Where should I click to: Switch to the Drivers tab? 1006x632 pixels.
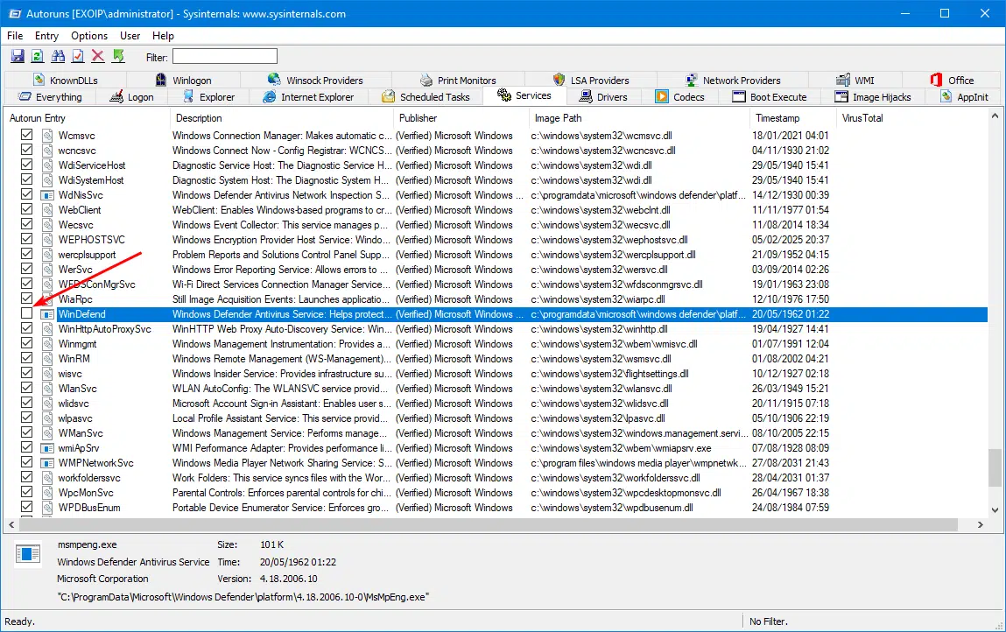click(604, 97)
